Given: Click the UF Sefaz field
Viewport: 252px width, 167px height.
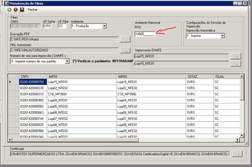Looking at the screenshot, I should coord(47,26).
